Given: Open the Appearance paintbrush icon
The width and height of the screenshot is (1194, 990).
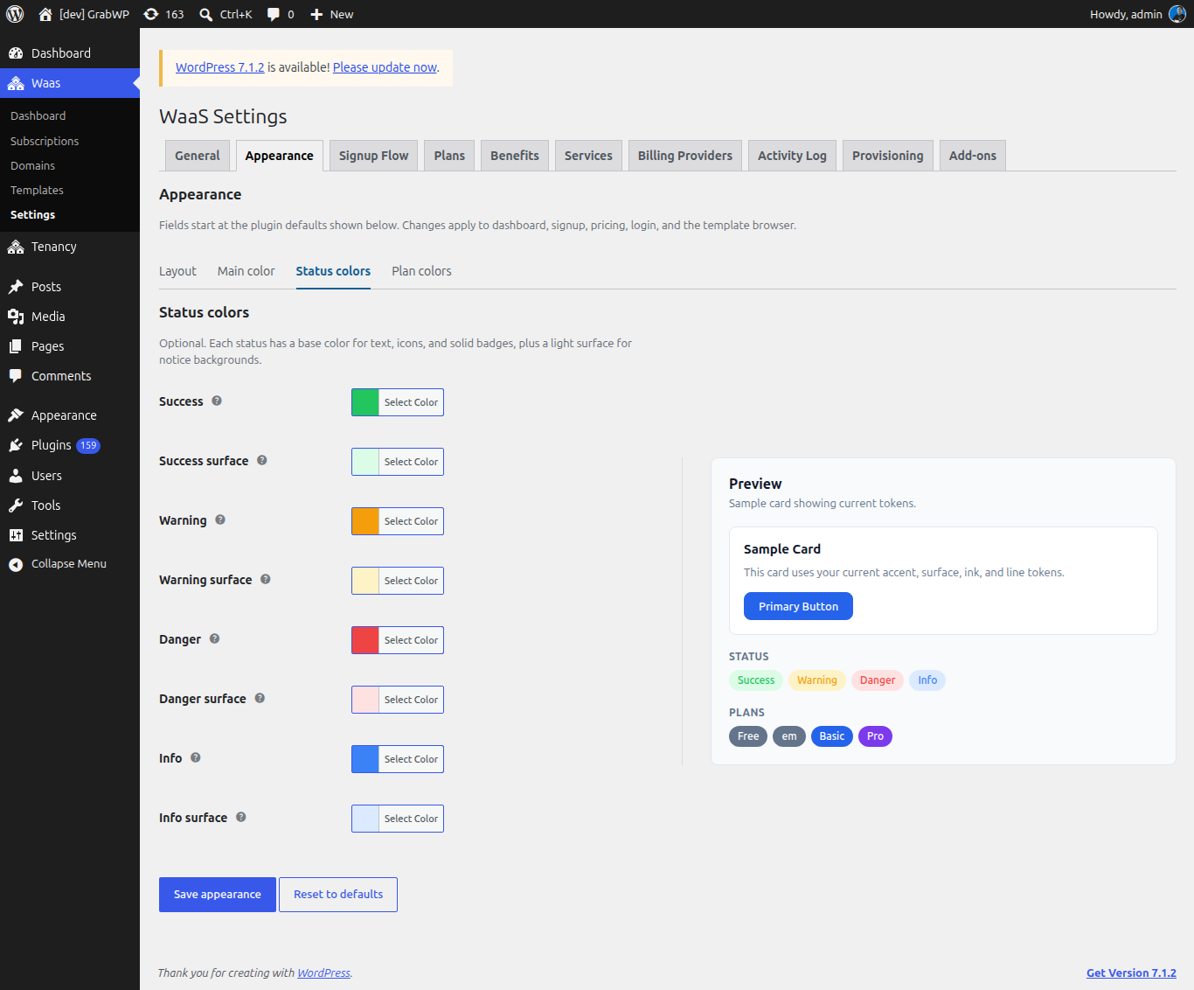Looking at the screenshot, I should [x=16, y=415].
